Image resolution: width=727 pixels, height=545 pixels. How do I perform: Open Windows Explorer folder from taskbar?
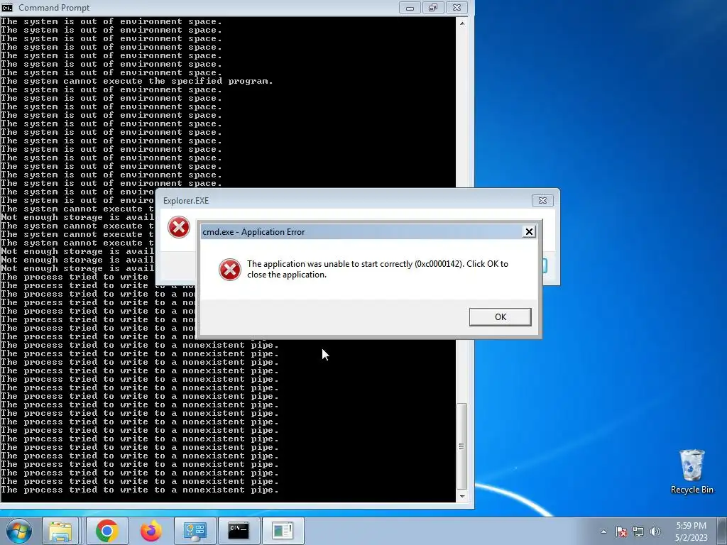coord(61,531)
